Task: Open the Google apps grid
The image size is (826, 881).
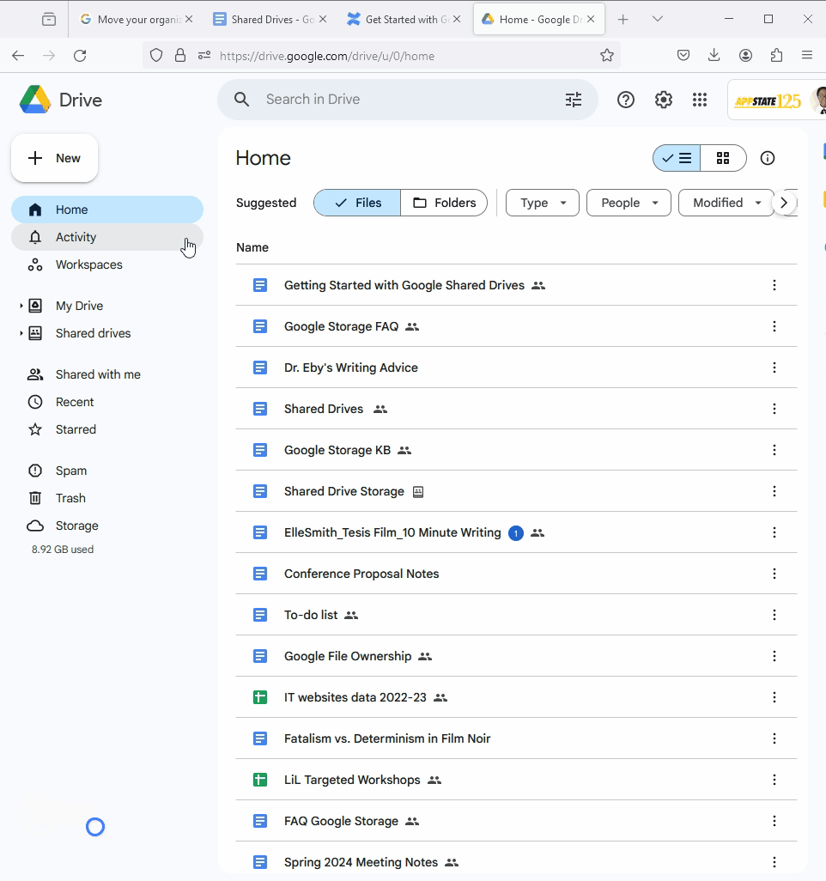Action: pyautogui.click(x=700, y=100)
